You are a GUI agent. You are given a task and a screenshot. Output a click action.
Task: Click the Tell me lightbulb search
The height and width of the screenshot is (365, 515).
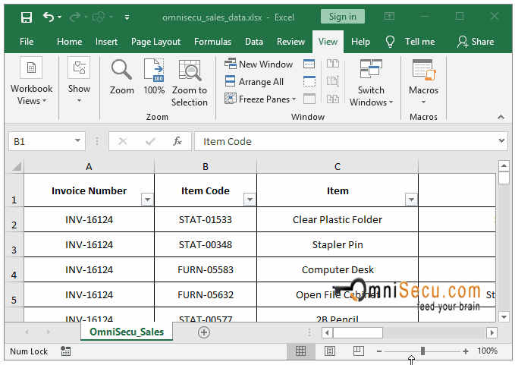point(410,42)
